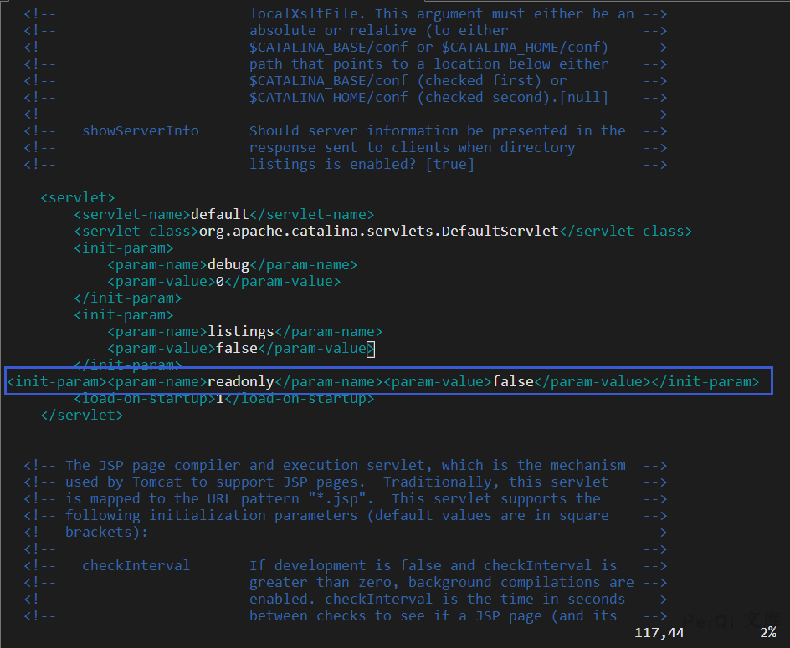The height and width of the screenshot is (648, 790).
Task: Click the load-on-startup closing tag
Action: [299, 399]
